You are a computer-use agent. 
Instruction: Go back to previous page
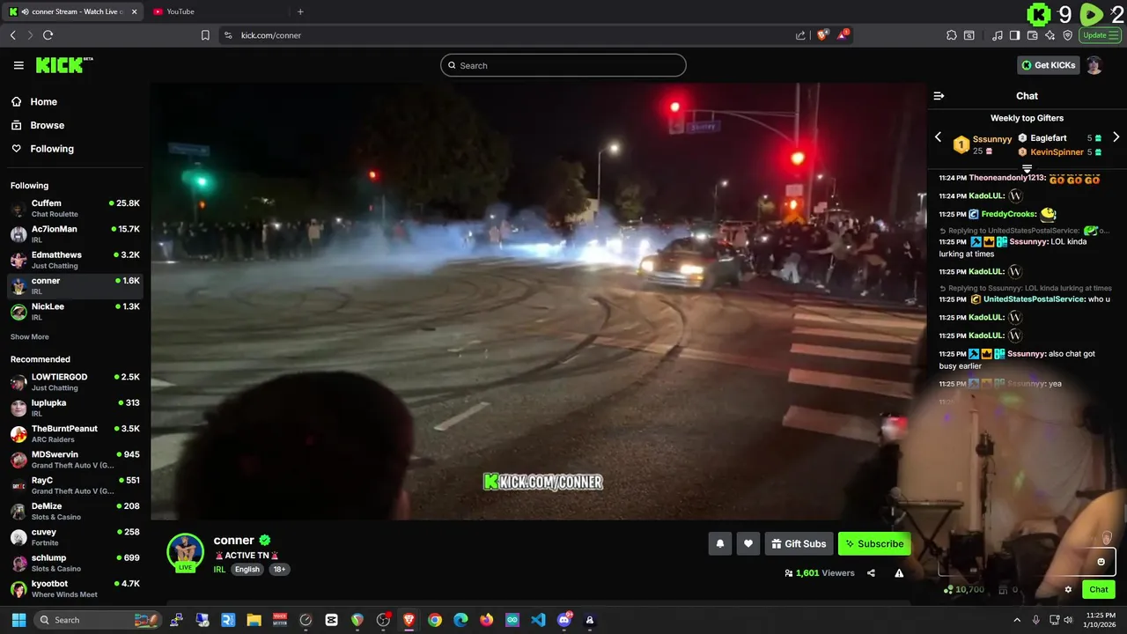coord(12,35)
